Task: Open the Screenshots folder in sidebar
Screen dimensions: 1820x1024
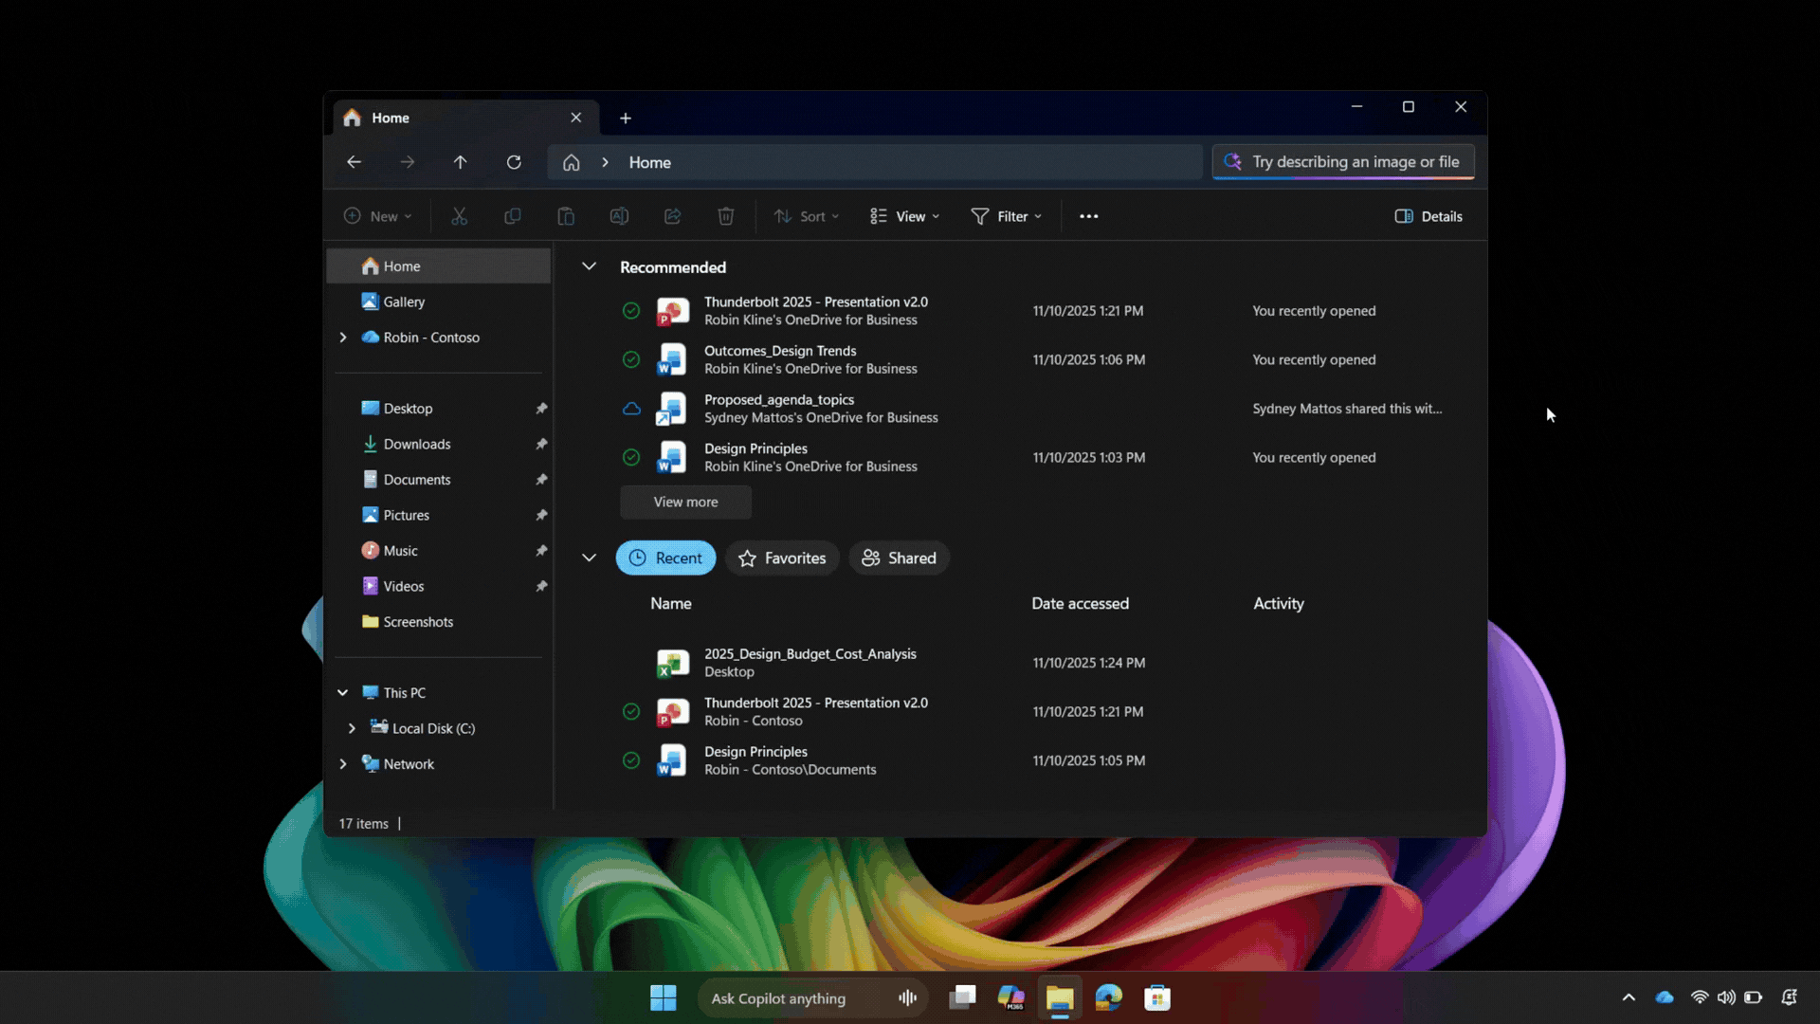Action: pyautogui.click(x=439, y=622)
